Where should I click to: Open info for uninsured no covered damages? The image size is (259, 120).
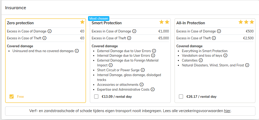point(76,51)
